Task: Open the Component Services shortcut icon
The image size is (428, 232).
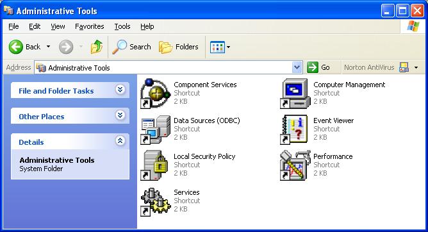Action: (156, 94)
